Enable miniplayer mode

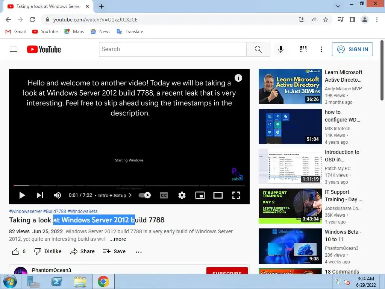pos(200,195)
